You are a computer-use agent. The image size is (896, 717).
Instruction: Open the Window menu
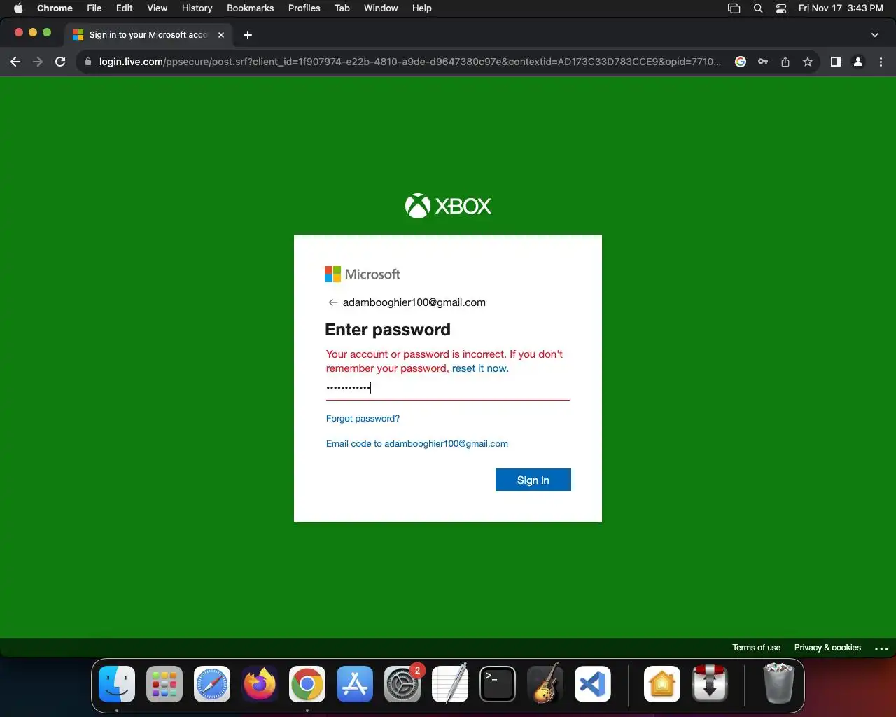pyautogui.click(x=381, y=8)
